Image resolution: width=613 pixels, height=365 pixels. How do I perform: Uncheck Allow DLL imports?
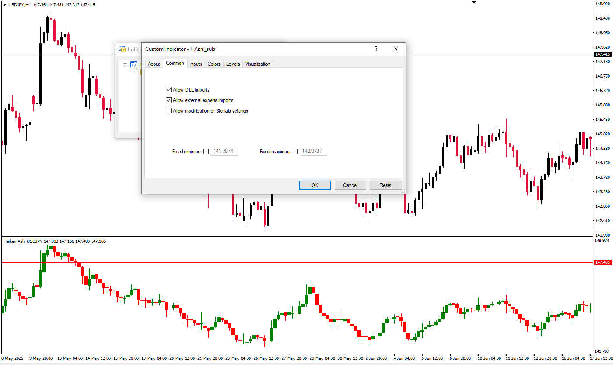click(x=169, y=90)
